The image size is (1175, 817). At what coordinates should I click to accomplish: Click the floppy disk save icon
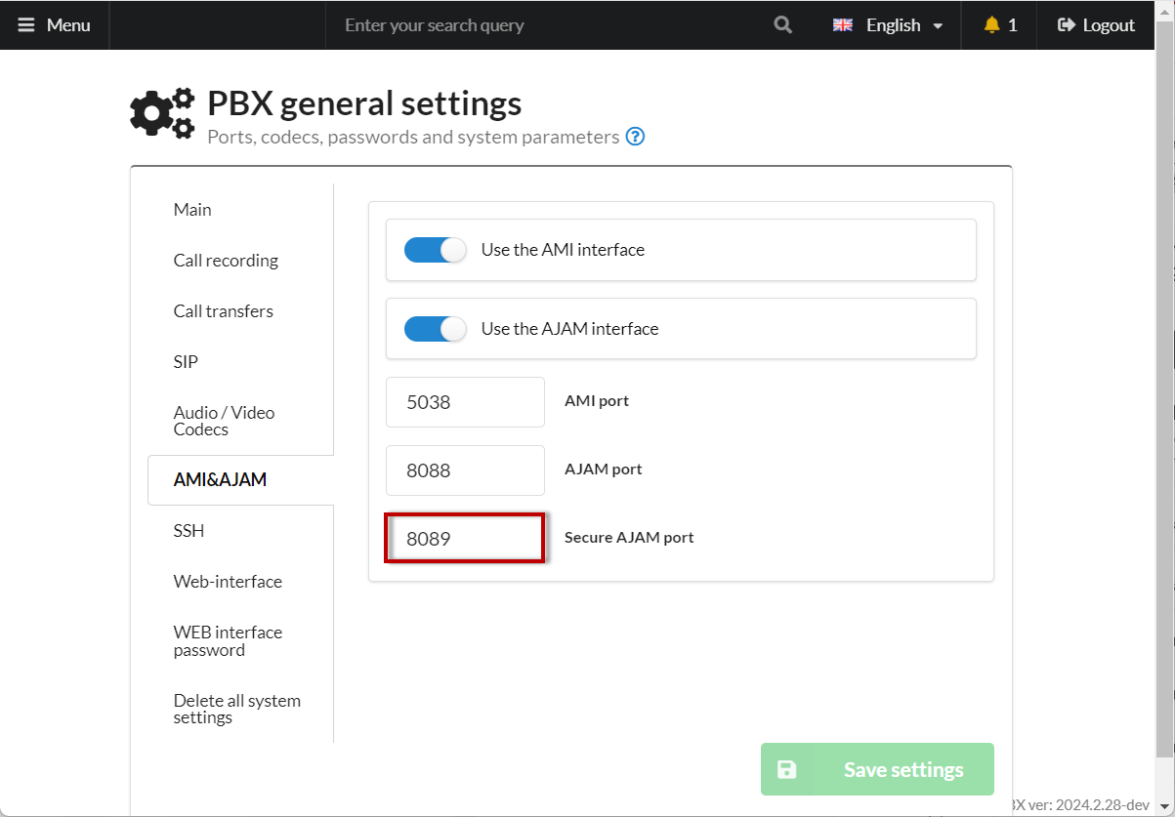click(786, 769)
